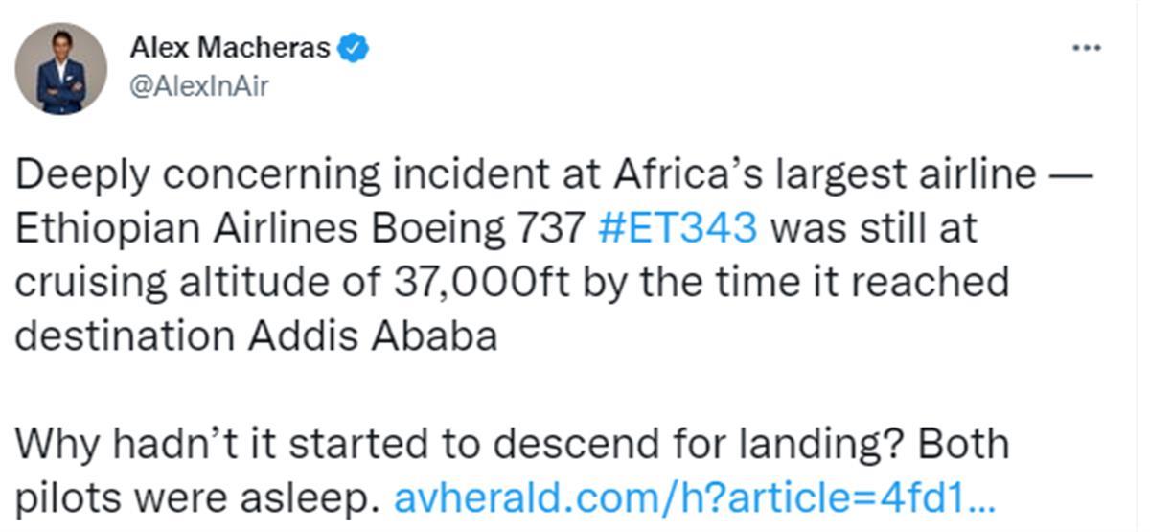Open Alex Macheras profile picture
The width and height of the screenshot is (1150, 532).
[x=61, y=69]
